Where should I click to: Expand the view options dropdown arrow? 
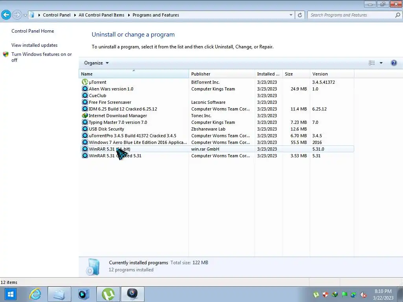381,63
